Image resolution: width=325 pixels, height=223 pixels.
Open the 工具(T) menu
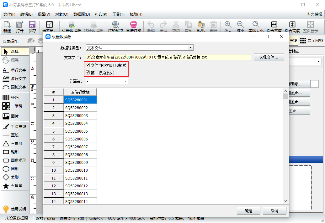click(x=118, y=14)
